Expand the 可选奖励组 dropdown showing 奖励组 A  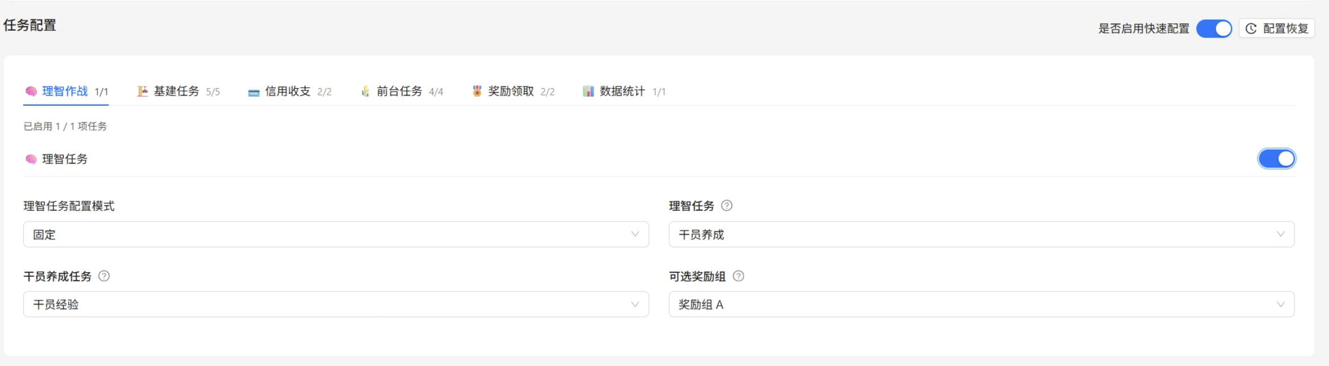pyautogui.click(x=982, y=305)
